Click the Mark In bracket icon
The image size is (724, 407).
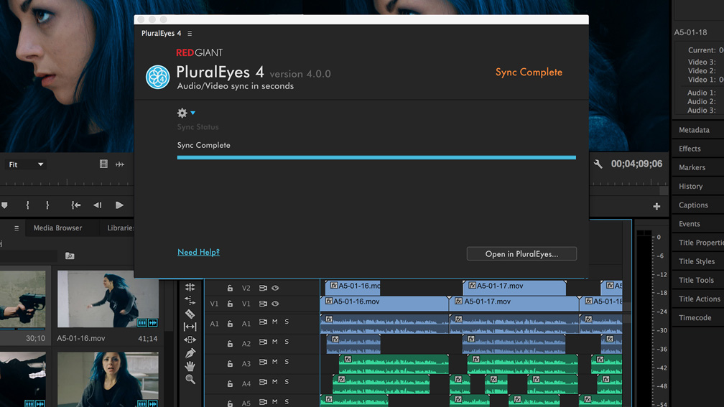click(x=28, y=205)
